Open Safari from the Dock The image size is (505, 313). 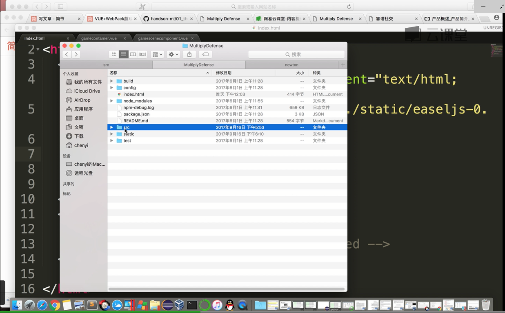[42, 305]
